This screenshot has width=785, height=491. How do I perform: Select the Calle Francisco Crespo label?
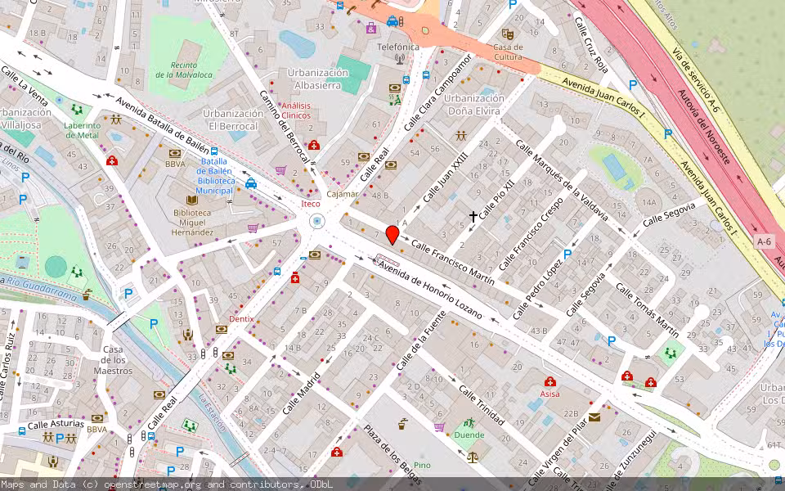click(x=531, y=234)
